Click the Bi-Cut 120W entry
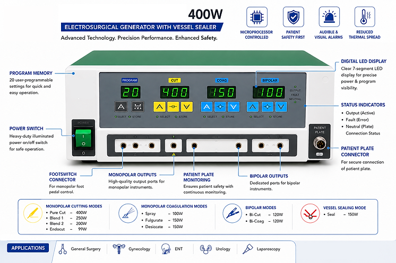Viewport: 396px width, 263px height. (x=264, y=215)
